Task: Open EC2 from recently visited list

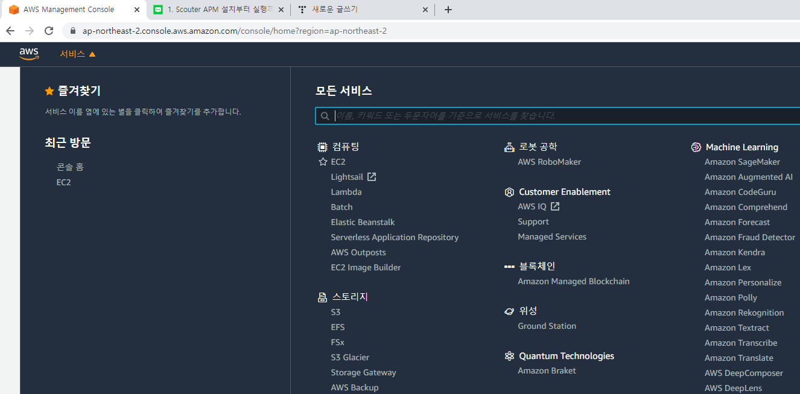Action: tap(63, 182)
